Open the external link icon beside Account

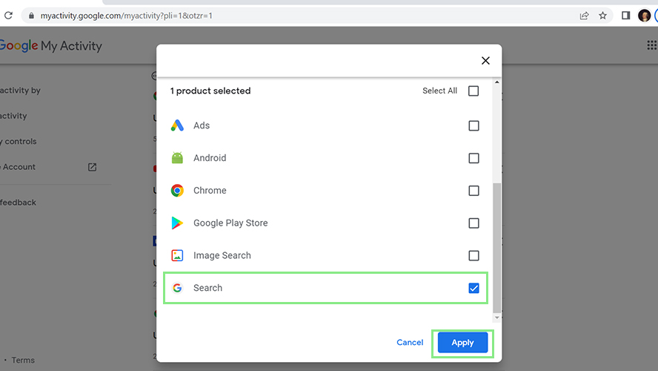93,167
